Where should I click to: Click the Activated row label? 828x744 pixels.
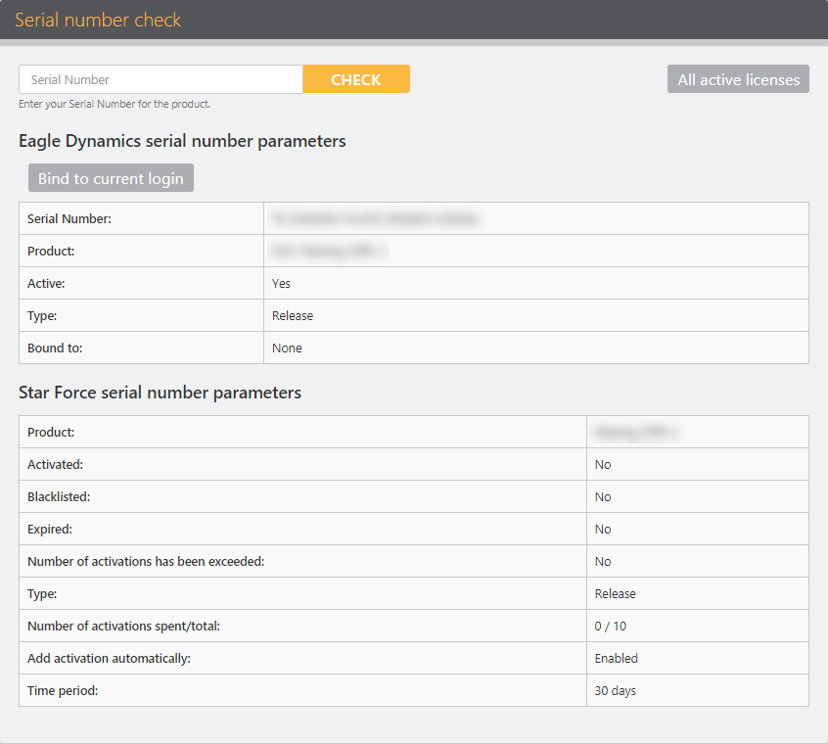55,465
